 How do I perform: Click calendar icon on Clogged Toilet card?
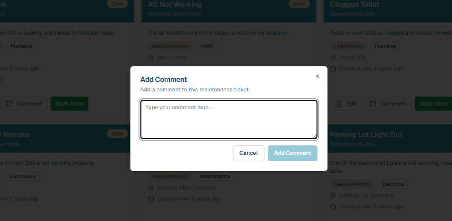(333, 69)
